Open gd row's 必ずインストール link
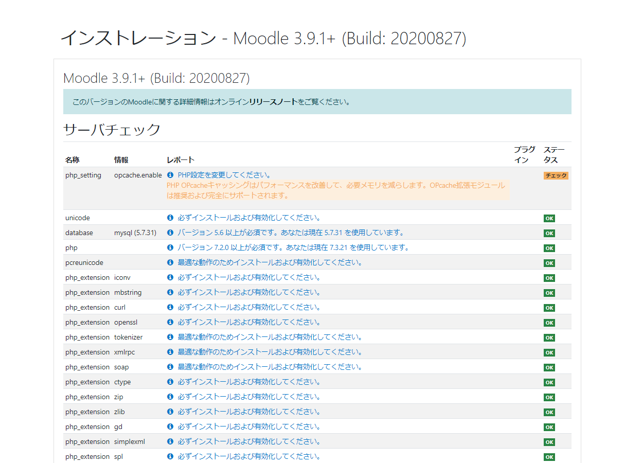This screenshot has height=463, width=625. [249, 426]
